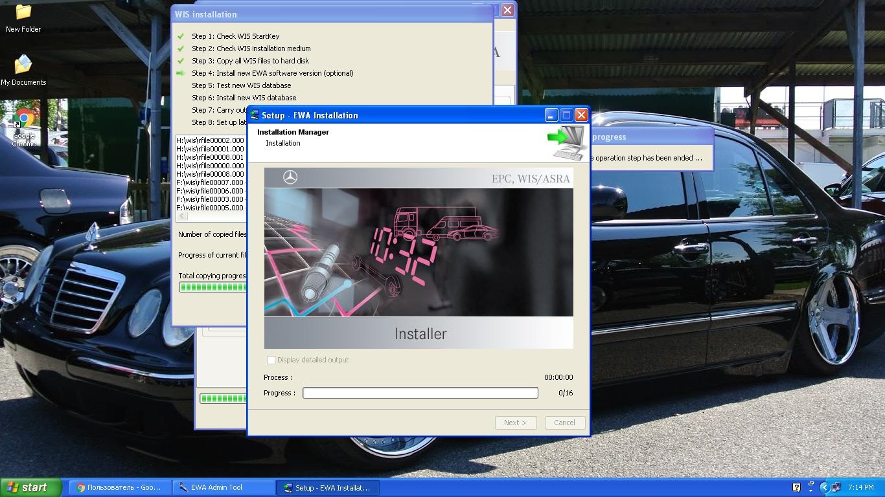Open the New Folder desktop icon
The width and height of the screenshot is (885, 497).
23,18
